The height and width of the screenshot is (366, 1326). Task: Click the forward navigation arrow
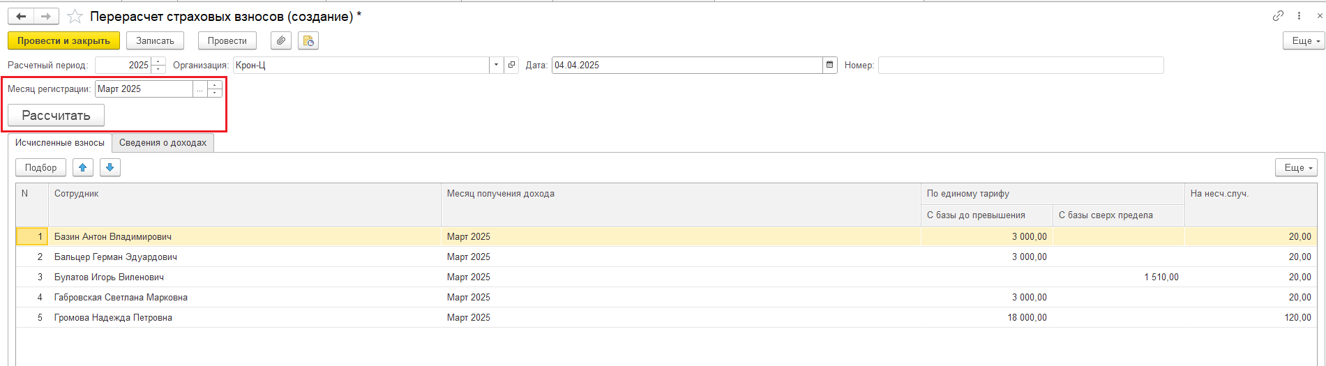click(x=46, y=17)
